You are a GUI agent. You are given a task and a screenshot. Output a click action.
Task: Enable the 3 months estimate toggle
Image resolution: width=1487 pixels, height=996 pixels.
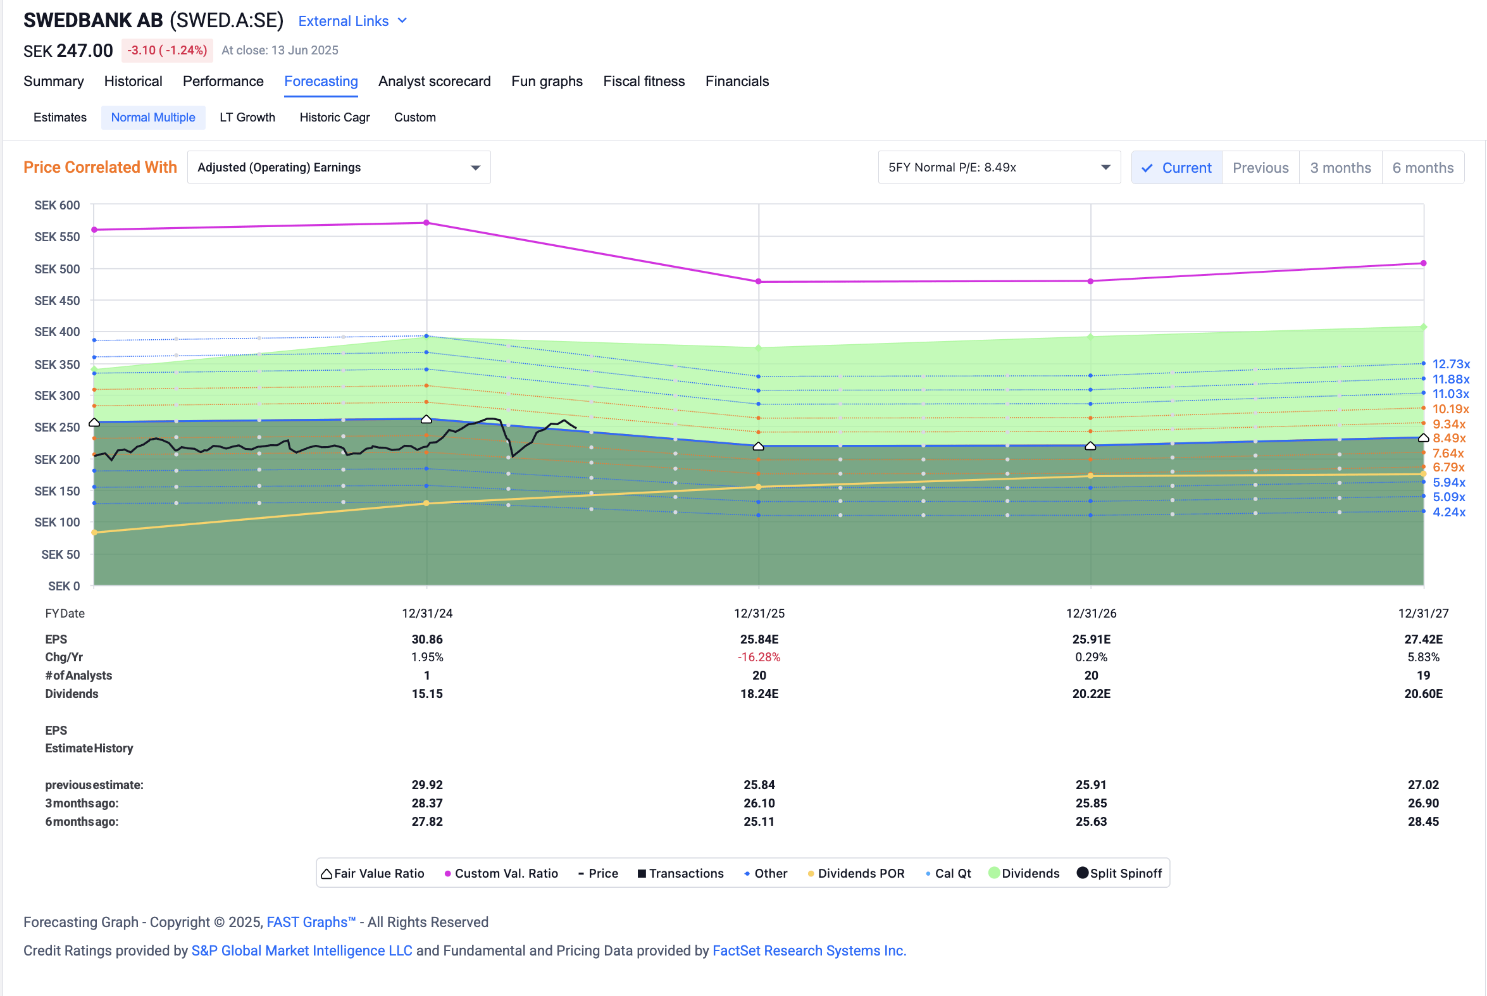tap(1340, 168)
